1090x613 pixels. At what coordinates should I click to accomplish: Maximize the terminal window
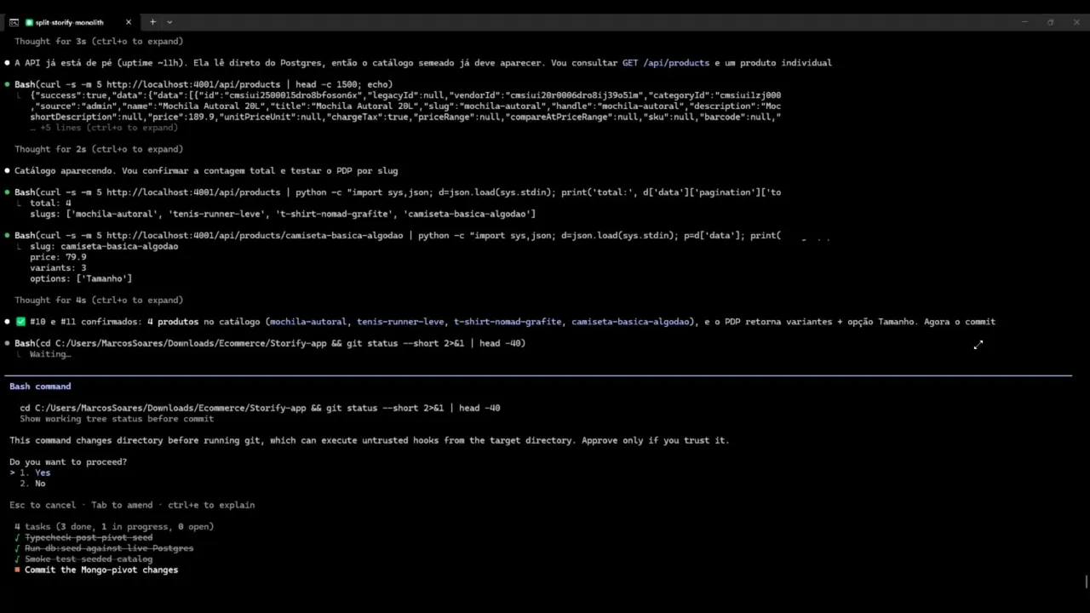(x=1051, y=22)
